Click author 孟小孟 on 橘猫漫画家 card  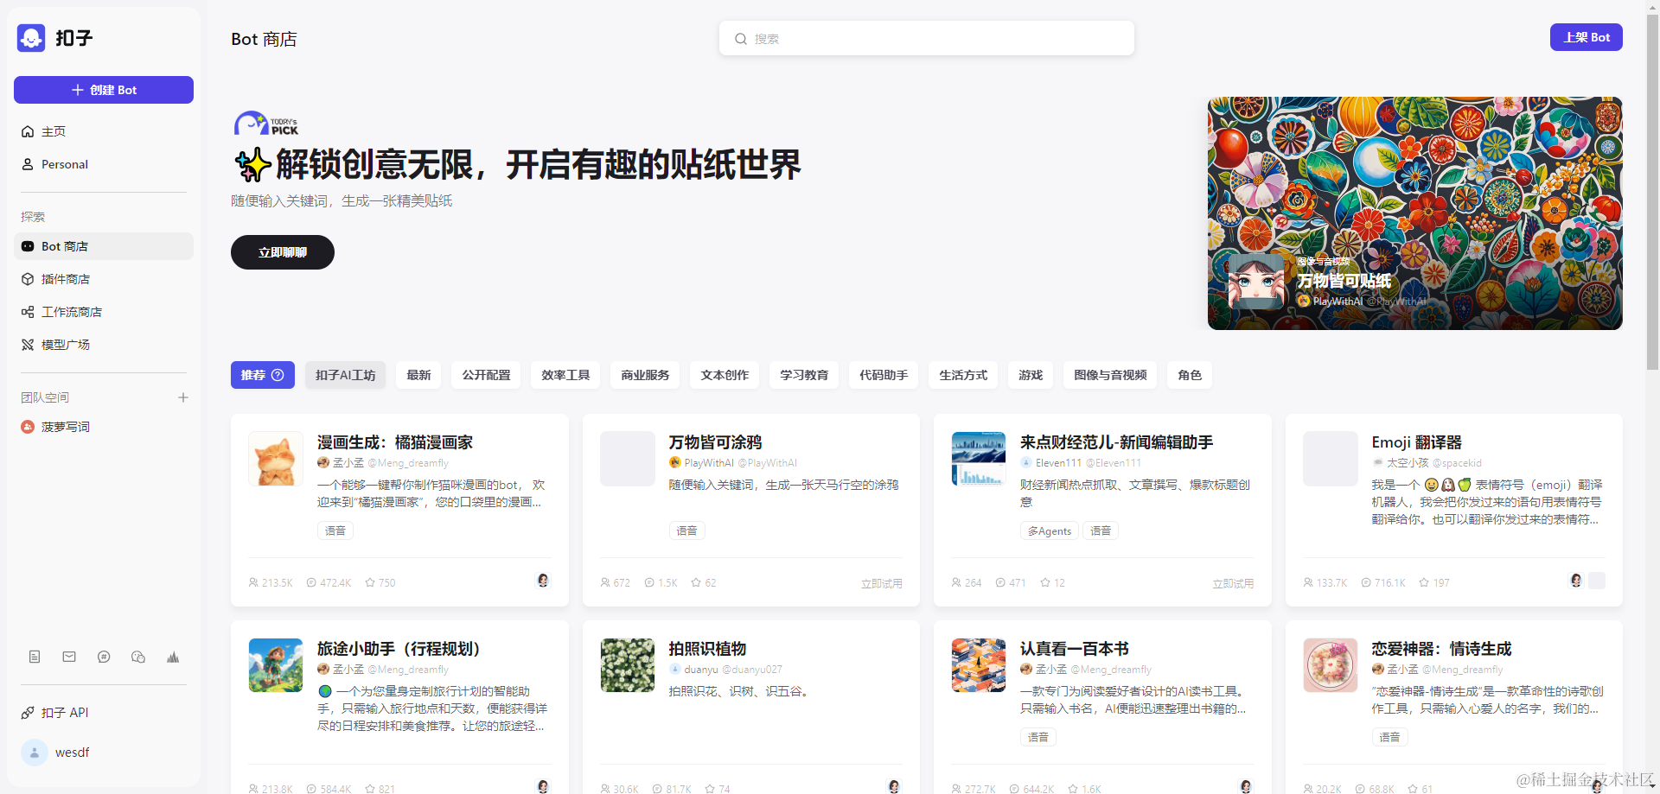[x=348, y=463]
